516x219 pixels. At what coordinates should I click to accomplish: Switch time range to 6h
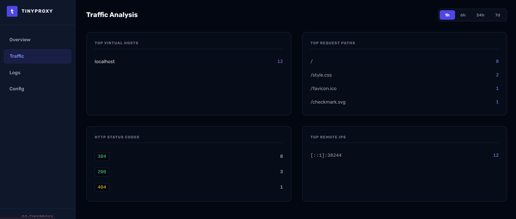463,15
